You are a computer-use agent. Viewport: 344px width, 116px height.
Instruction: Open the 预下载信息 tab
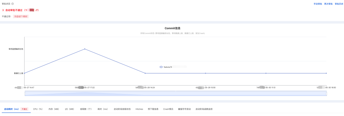pos(153,109)
